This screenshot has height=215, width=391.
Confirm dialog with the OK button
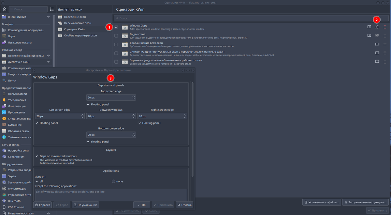[x=142, y=205]
